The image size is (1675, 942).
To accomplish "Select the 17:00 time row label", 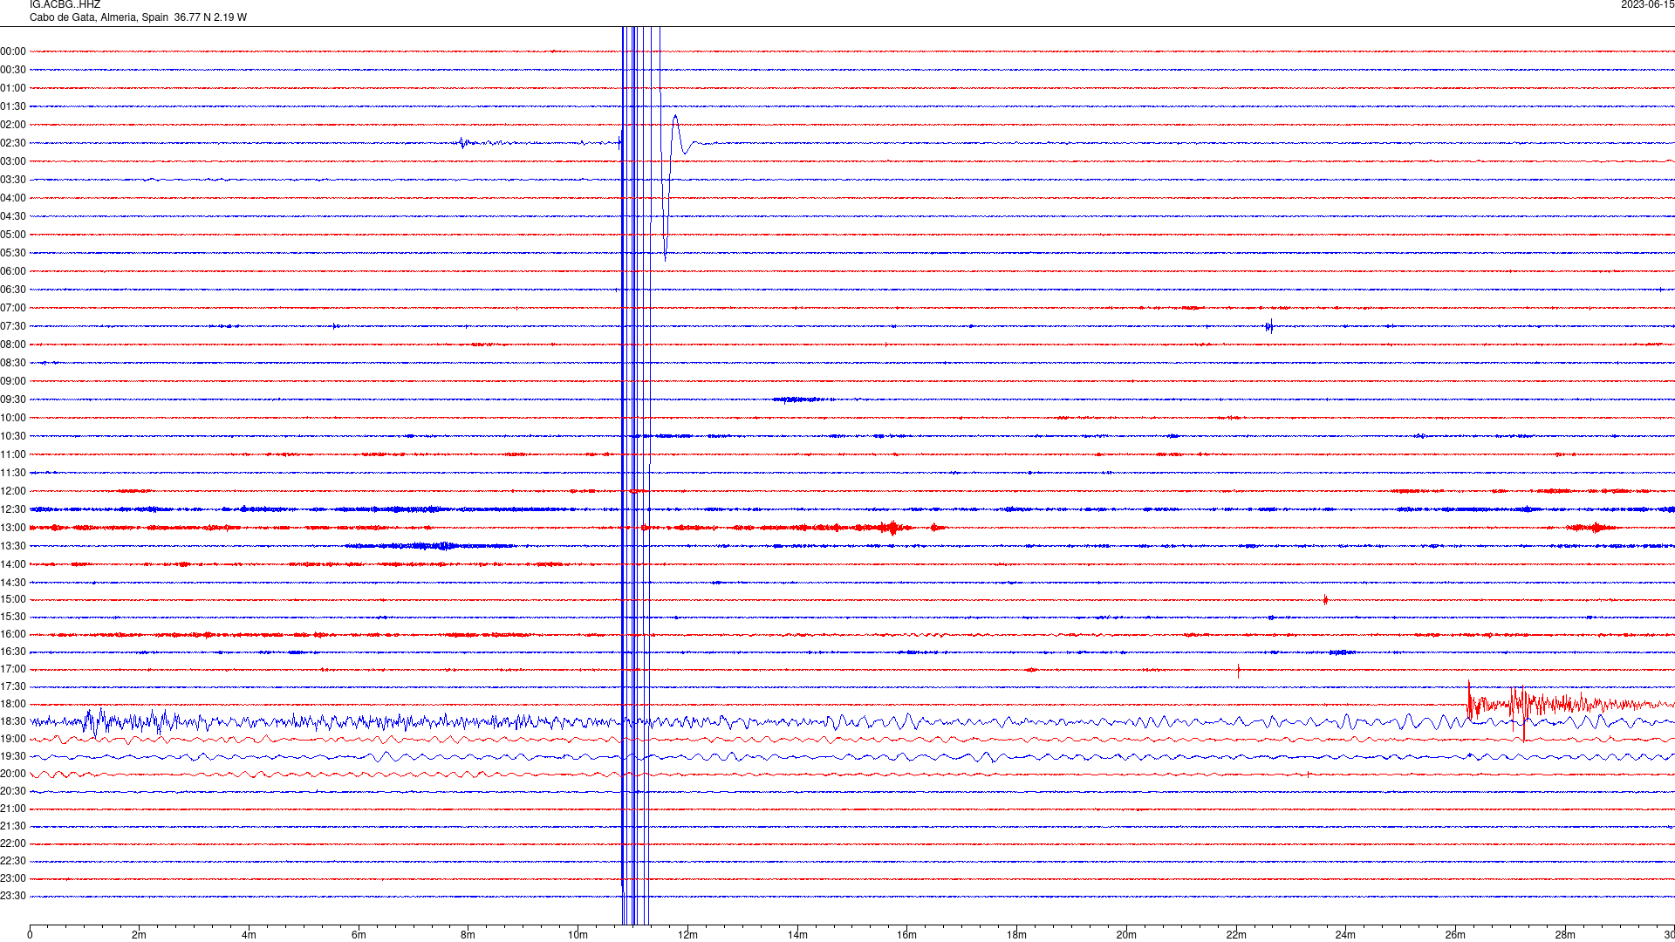I will click(13, 669).
